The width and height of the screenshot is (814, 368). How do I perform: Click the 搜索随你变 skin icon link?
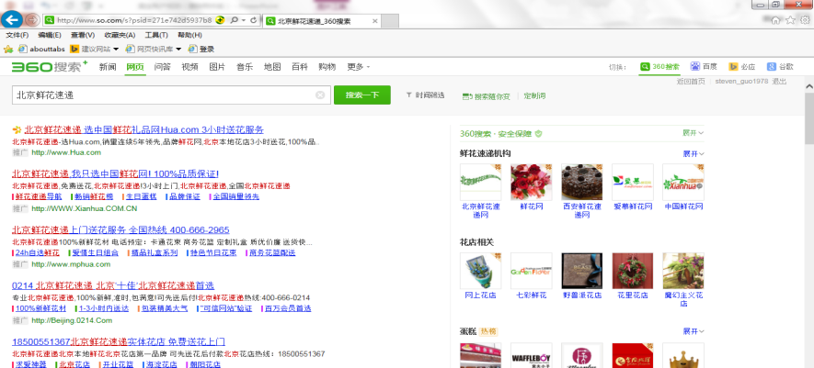click(486, 96)
